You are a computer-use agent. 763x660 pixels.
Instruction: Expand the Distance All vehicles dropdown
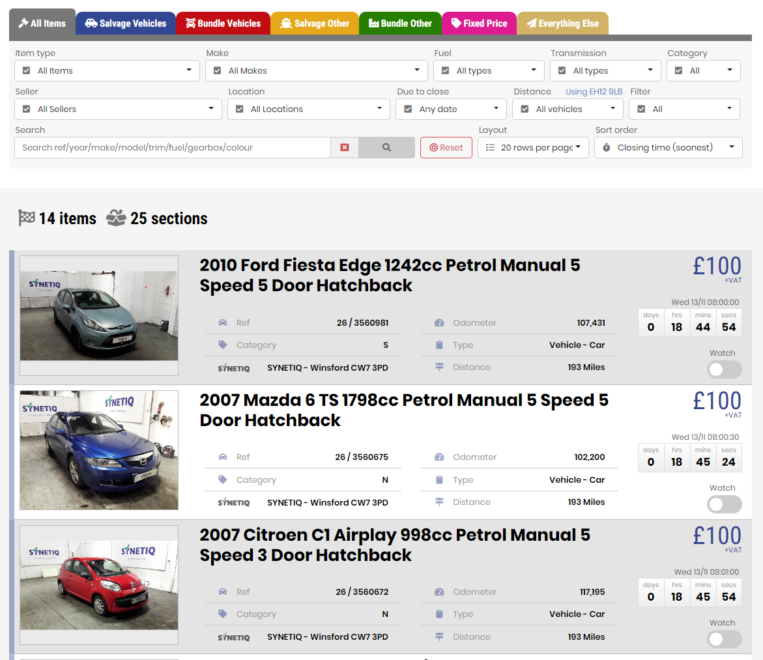tap(568, 109)
